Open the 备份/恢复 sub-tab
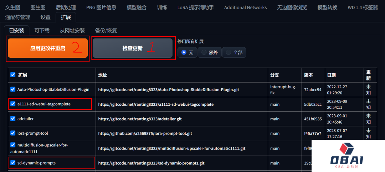The height and width of the screenshot is (172, 385). point(106,30)
